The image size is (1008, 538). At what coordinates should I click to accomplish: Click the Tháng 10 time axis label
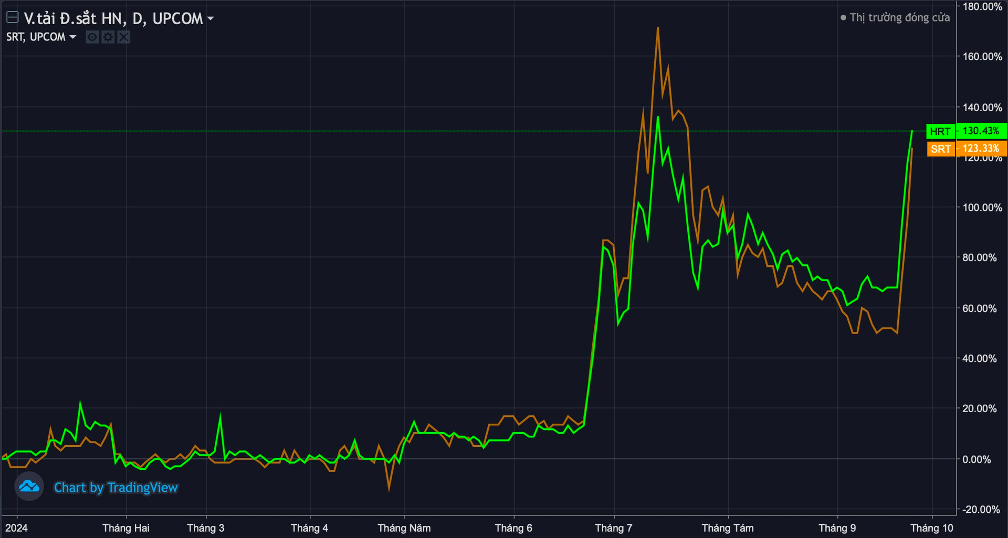click(932, 528)
